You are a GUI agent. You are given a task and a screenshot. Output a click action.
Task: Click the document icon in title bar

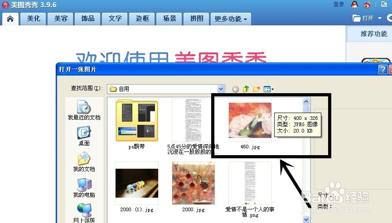point(384,4)
